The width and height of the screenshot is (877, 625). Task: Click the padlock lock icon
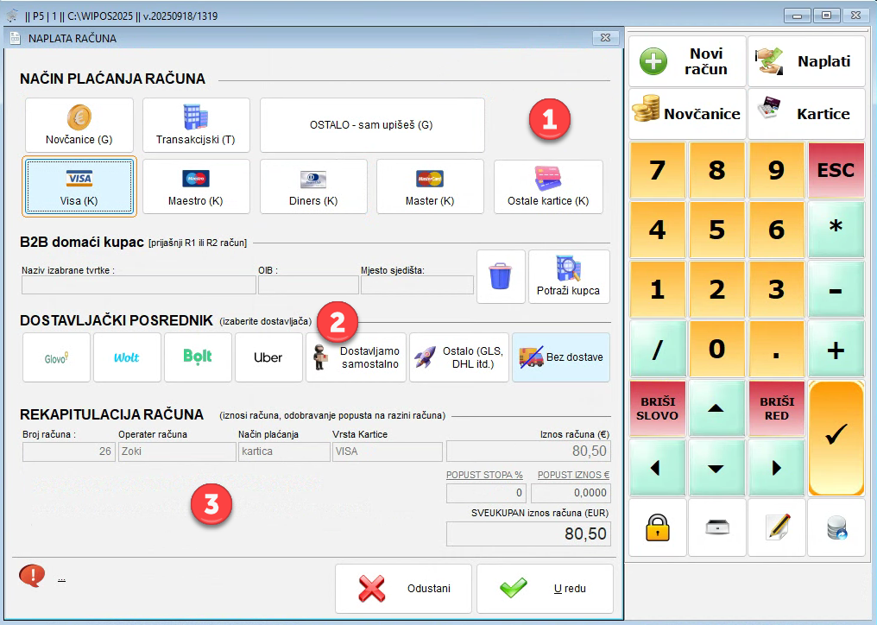pos(658,527)
